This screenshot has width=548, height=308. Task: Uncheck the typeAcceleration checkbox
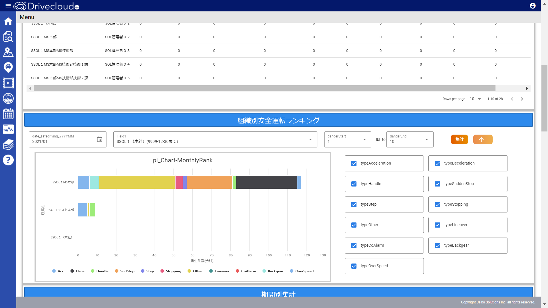pyautogui.click(x=354, y=163)
